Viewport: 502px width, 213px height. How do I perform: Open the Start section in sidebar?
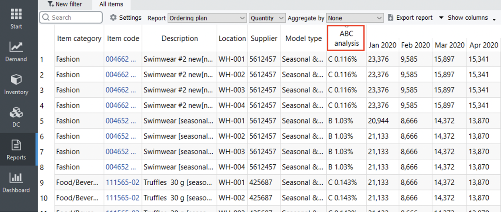pos(16,19)
